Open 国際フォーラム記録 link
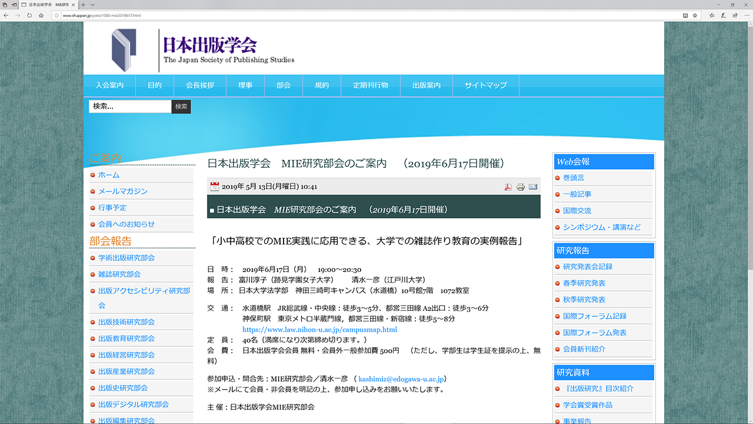Image resolution: width=753 pixels, height=424 pixels. click(595, 316)
